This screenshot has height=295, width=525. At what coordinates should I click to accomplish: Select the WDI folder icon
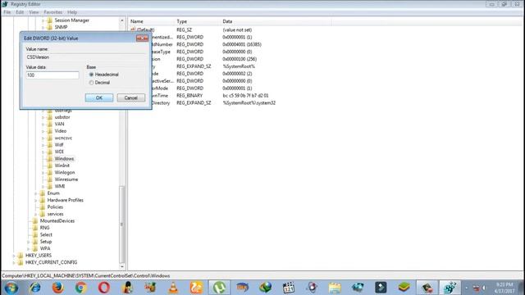(50, 152)
